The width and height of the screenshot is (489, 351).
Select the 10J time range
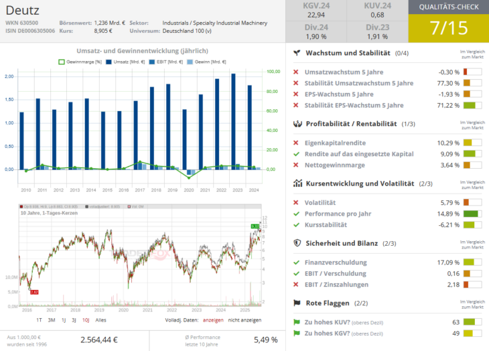[x=86, y=320]
